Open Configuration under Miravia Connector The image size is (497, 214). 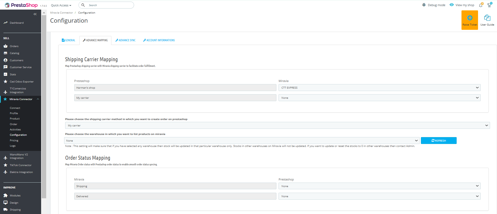tap(18, 135)
